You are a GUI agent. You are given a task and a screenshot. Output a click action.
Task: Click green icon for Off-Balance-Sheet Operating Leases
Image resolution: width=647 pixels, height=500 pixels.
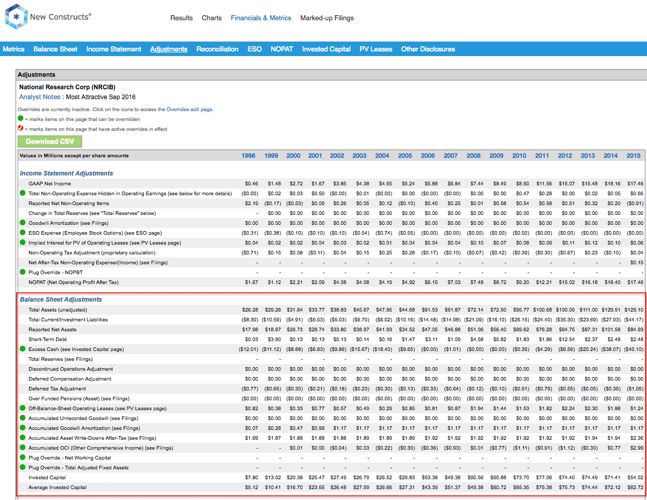point(22,408)
